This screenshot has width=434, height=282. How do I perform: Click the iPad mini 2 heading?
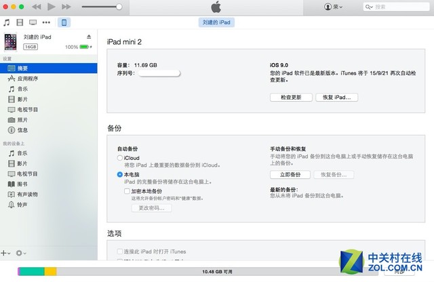click(124, 42)
